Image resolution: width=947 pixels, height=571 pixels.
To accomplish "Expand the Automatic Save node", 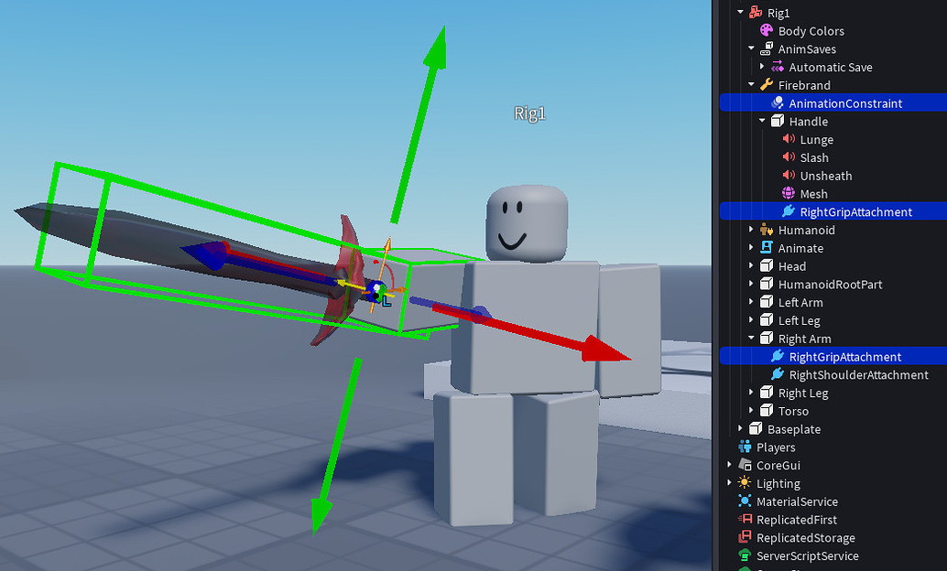I will coord(762,67).
